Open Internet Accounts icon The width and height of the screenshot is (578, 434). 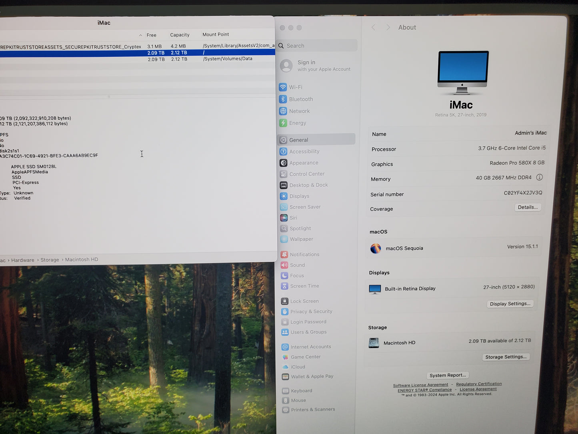point(285,347)
